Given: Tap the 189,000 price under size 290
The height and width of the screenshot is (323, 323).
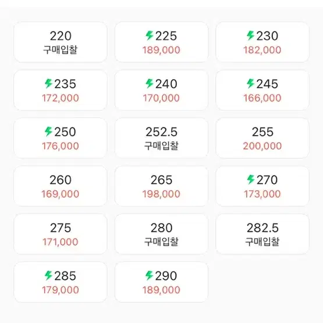Looking at the screenshot, I should 161,290.
